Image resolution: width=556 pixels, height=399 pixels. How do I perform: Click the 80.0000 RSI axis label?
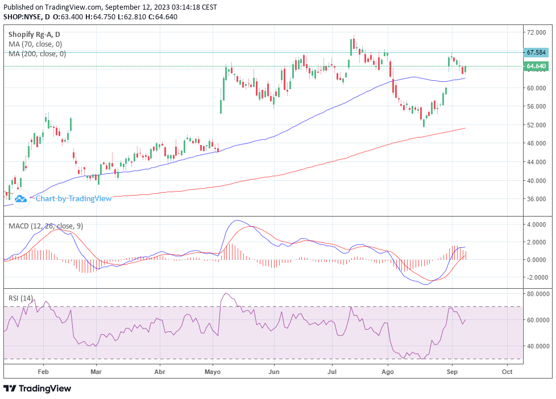point(538,294)
